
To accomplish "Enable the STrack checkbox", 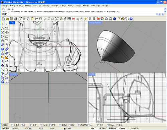I will pyautogui.click(x=108, y=125).
